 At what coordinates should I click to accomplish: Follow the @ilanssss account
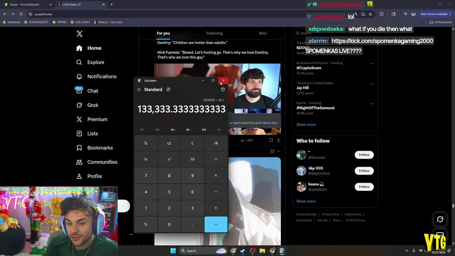click(x=364, y=155)
